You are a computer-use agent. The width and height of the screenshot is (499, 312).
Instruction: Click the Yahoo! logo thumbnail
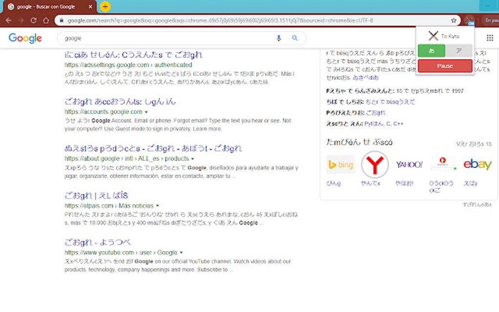pos(409,164)
